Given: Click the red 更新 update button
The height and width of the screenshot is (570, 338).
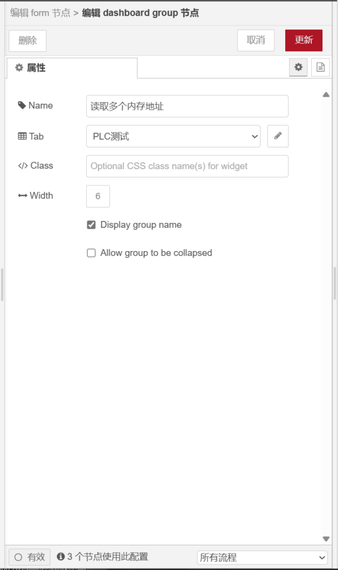Looking at the screenshot, I should click(304, 41).
